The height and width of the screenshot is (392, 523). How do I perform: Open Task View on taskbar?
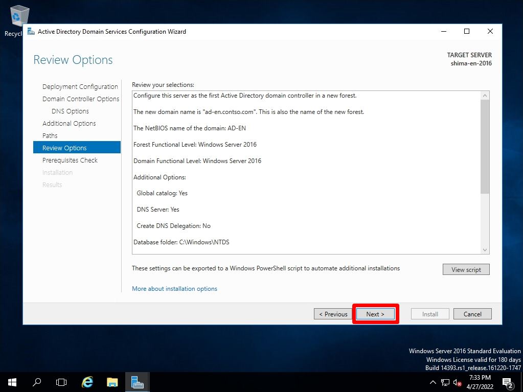coord(61,382)
